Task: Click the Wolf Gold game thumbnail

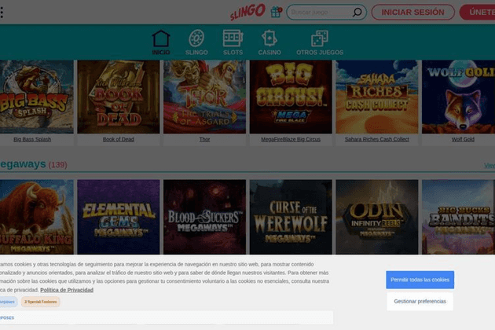Action: click(458, 97)
